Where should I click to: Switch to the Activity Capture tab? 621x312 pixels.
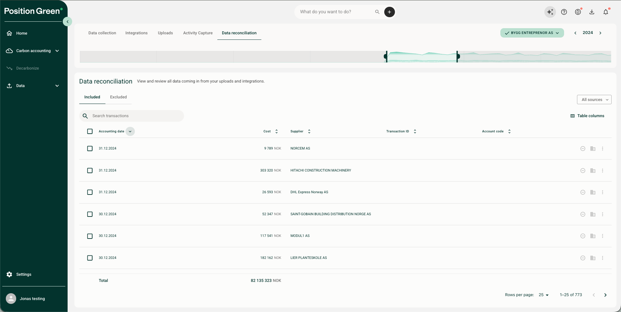[198, 33]
